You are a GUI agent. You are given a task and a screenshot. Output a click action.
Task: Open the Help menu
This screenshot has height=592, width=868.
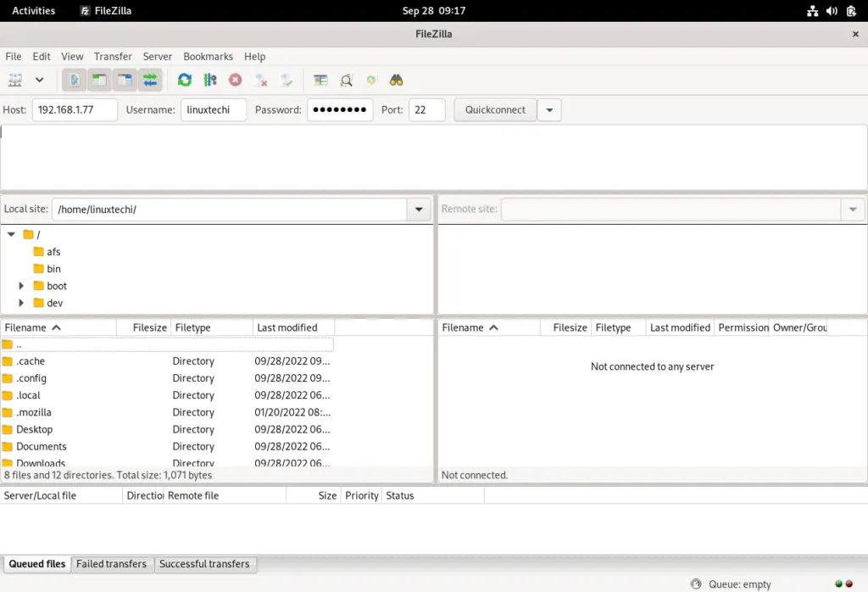(x=254, y=57)
